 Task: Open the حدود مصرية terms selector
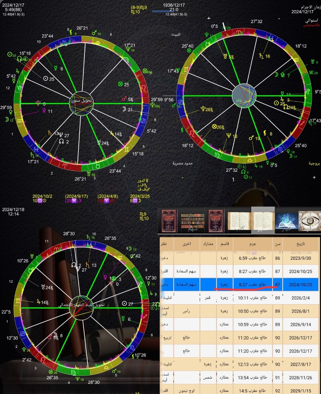click(183, 163)
